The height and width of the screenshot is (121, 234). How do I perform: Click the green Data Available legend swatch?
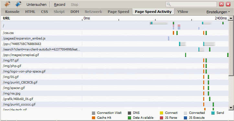coord(129,118)
